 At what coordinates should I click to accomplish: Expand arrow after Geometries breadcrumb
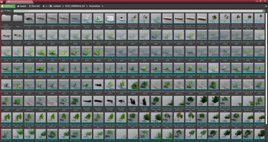[103, 6]
